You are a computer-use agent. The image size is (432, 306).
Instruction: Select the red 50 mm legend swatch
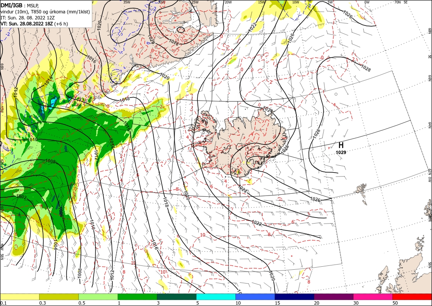412,297
